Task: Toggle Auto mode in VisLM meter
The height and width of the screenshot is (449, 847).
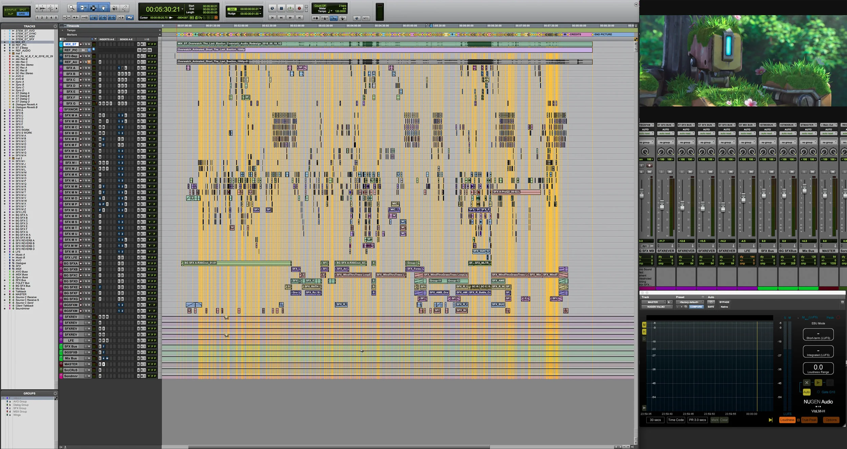Action: pos(806,392)
